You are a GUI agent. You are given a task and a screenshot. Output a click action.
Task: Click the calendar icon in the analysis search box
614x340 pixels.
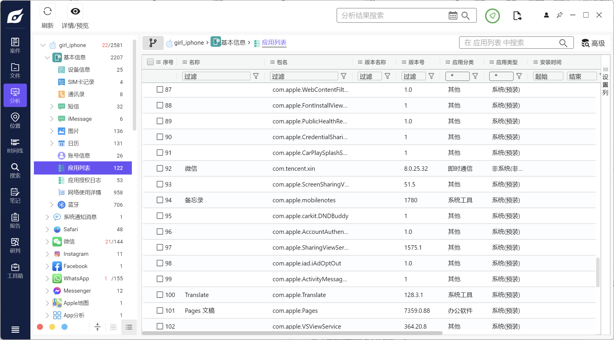coord(453,15)
